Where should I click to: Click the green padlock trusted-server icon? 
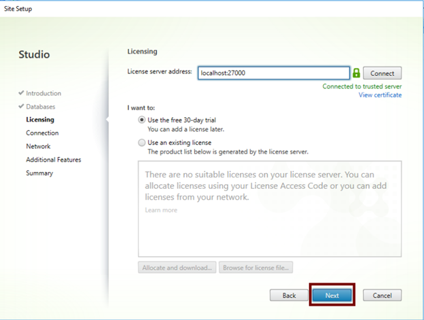pyautogui.click(x=356, y=73)
